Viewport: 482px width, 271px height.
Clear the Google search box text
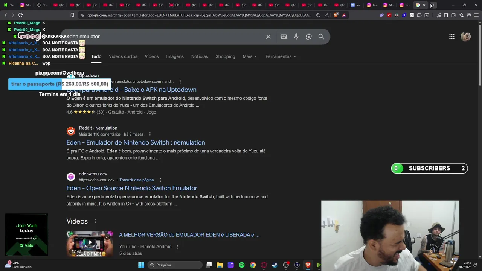pos(268,37)
